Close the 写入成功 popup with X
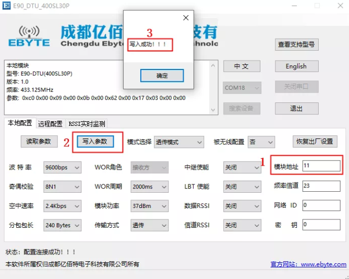 186,18
